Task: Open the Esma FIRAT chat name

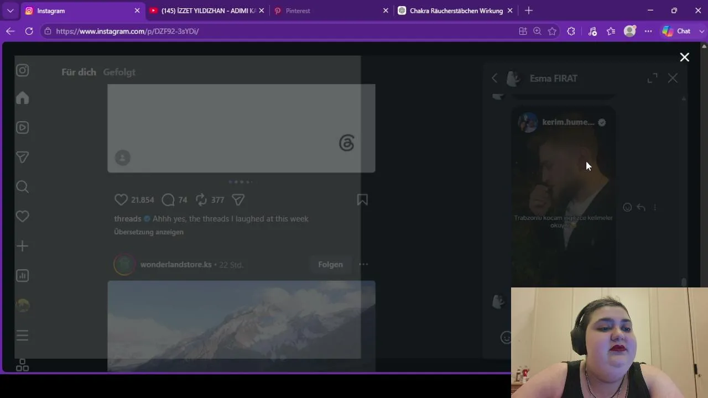Action: 554,78
